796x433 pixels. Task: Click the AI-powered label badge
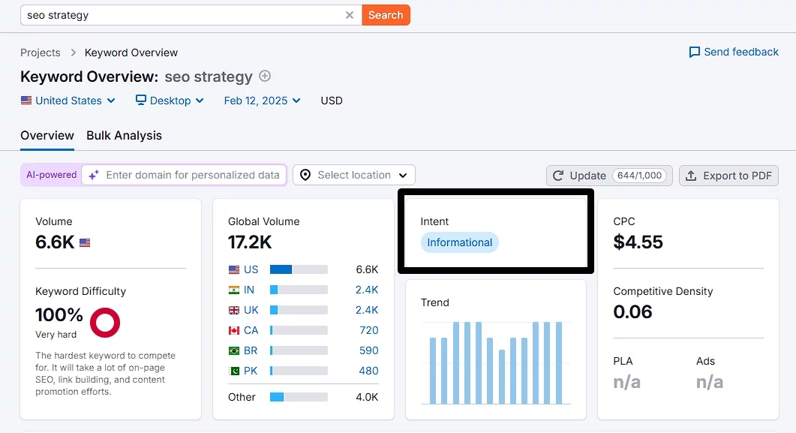coord(51,175)
